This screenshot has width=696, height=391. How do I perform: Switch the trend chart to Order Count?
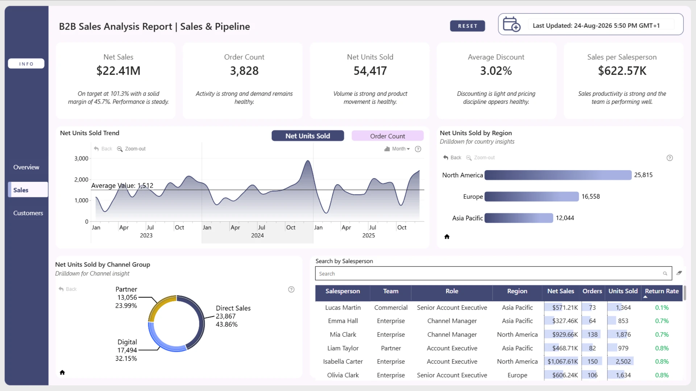(x=388, y=136)
